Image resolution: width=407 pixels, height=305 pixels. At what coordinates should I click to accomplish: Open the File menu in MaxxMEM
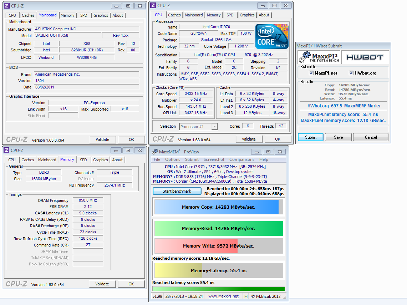[x=157, y=159]
